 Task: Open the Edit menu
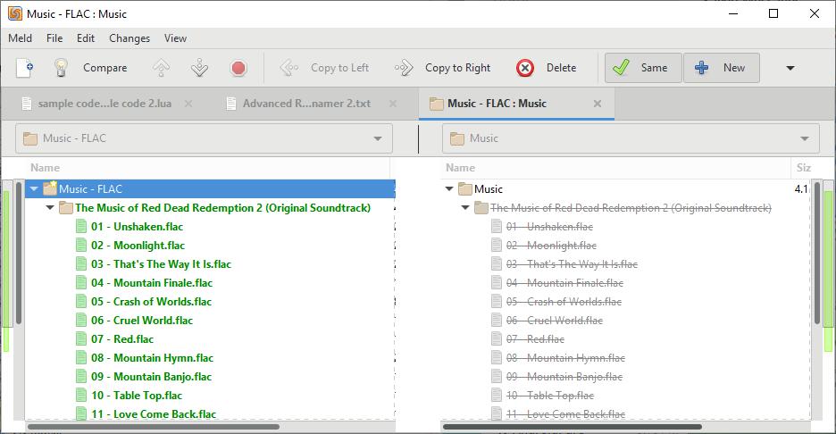coord(86,38)
